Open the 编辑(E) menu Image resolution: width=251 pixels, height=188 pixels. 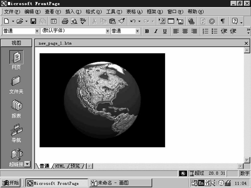point(32,12)
